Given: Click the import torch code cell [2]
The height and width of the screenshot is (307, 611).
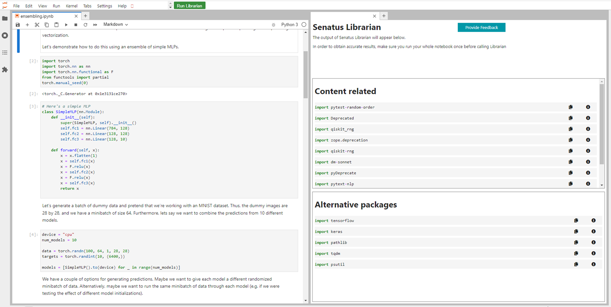Looking at the screenshot, I should coord(170,72).
